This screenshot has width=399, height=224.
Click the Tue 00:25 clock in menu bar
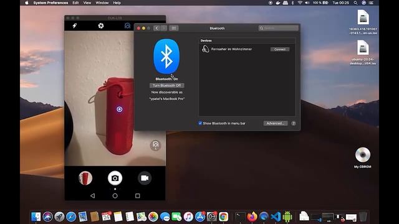[x=341, y=2]
